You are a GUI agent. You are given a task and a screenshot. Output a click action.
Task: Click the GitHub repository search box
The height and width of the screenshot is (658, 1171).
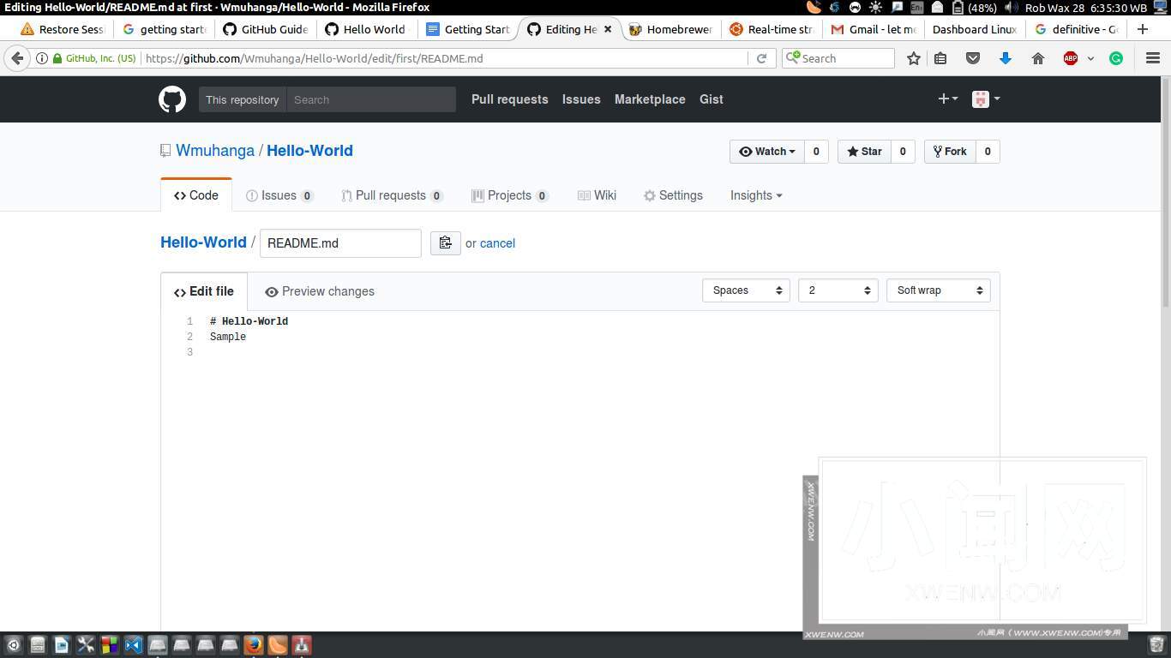(x=371, y=99)
